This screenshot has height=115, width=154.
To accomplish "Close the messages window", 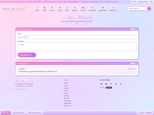I will click(x=136, y=64).
